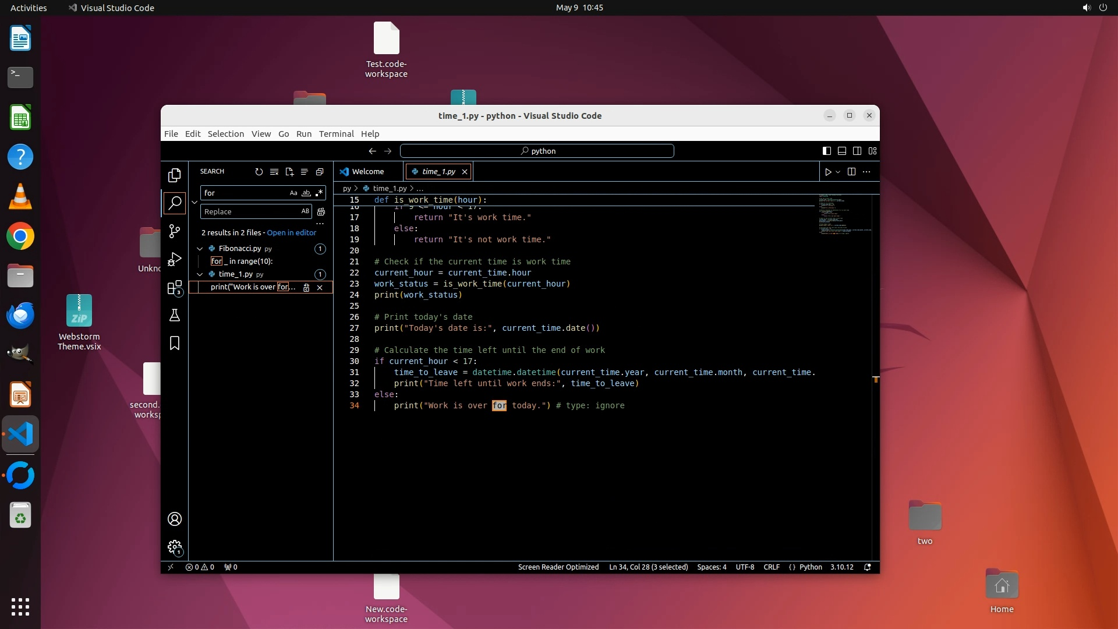This screenshot has width=1118, height=629.
Task: Open the Terminal menu
Action: (x=336, y=134)
